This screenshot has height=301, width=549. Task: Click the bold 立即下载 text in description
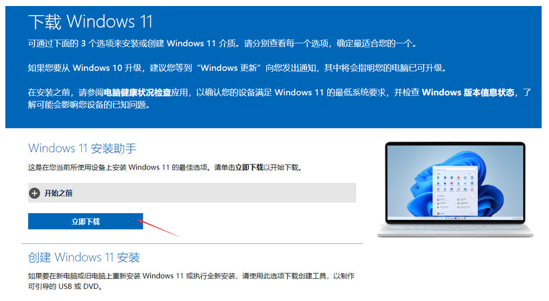(249, 168)
